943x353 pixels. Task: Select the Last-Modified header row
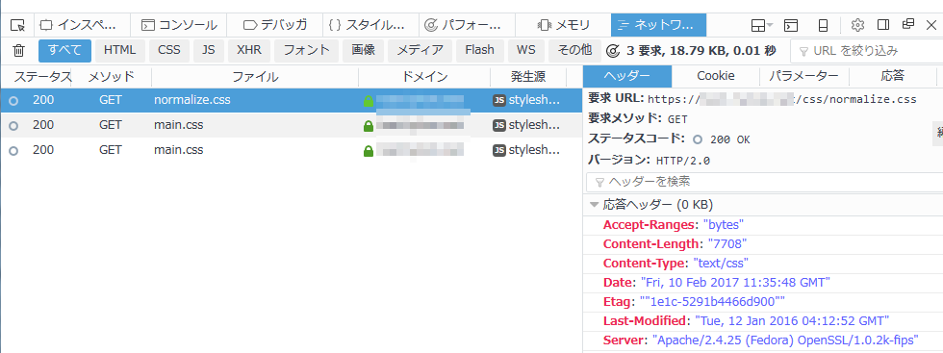763,320
